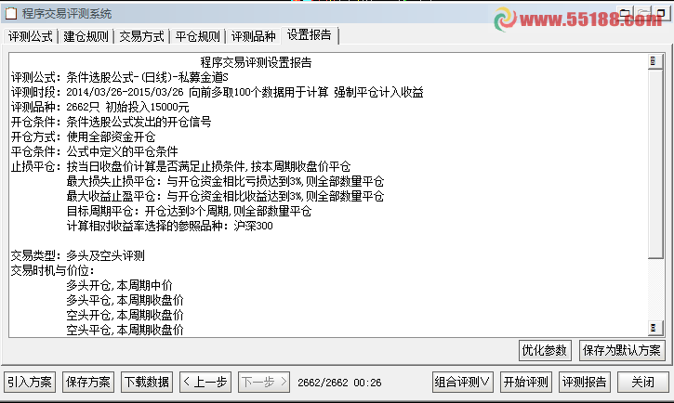Go to the 平仓规则 tab
The image size is (674, 403).
tap(198, 36)
